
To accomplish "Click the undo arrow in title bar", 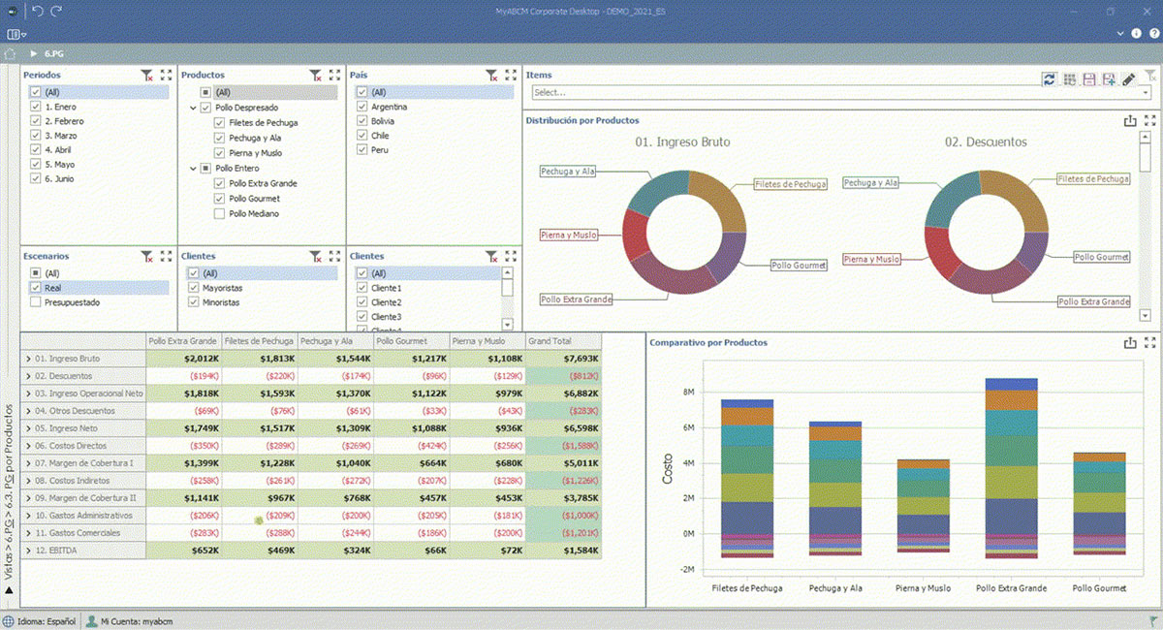I will (38, 10).
